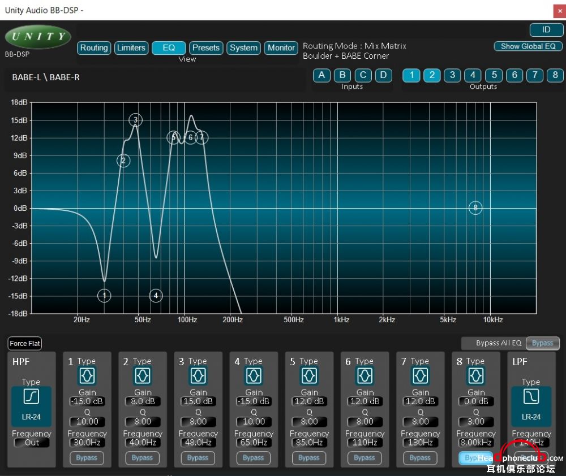Close the Unity Audio BB-DSP window
The image size is (566, 476).
[560, 11]
